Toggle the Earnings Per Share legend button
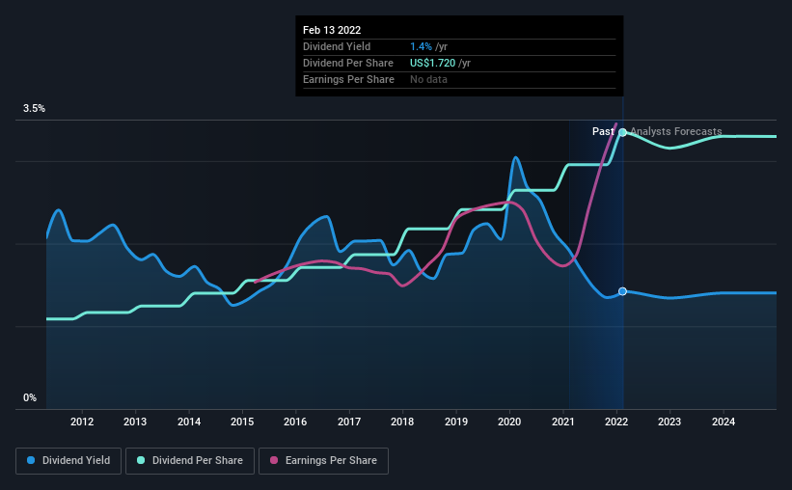The width and height of the screenshot is (792, 490). click(323, 461)
